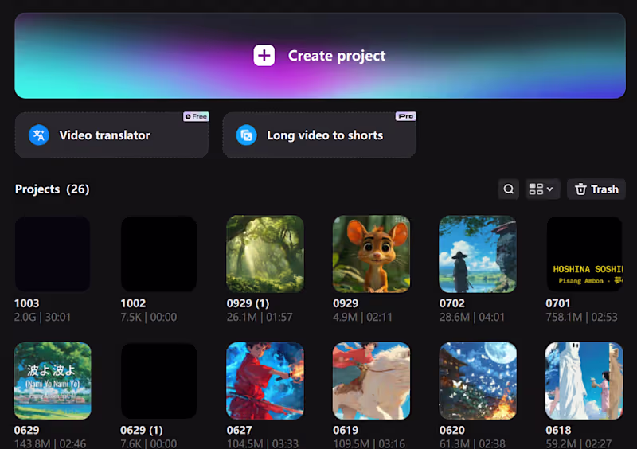
Task: Click the 2.0G | 30:01 size info
Action: click(x=42, y=318)
